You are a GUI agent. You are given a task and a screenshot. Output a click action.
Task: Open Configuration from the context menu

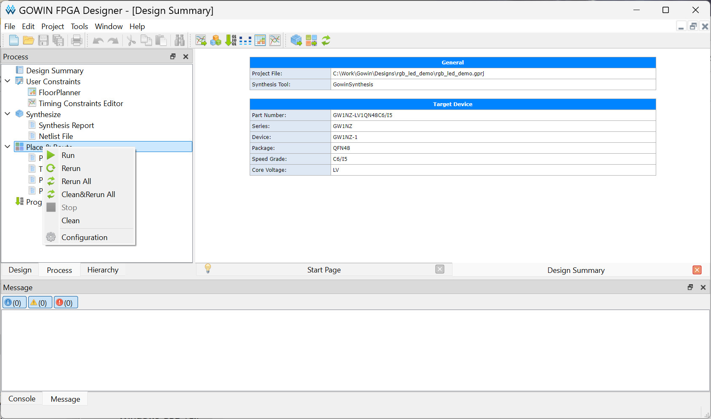pyautogui.click(x=89, y=238)
